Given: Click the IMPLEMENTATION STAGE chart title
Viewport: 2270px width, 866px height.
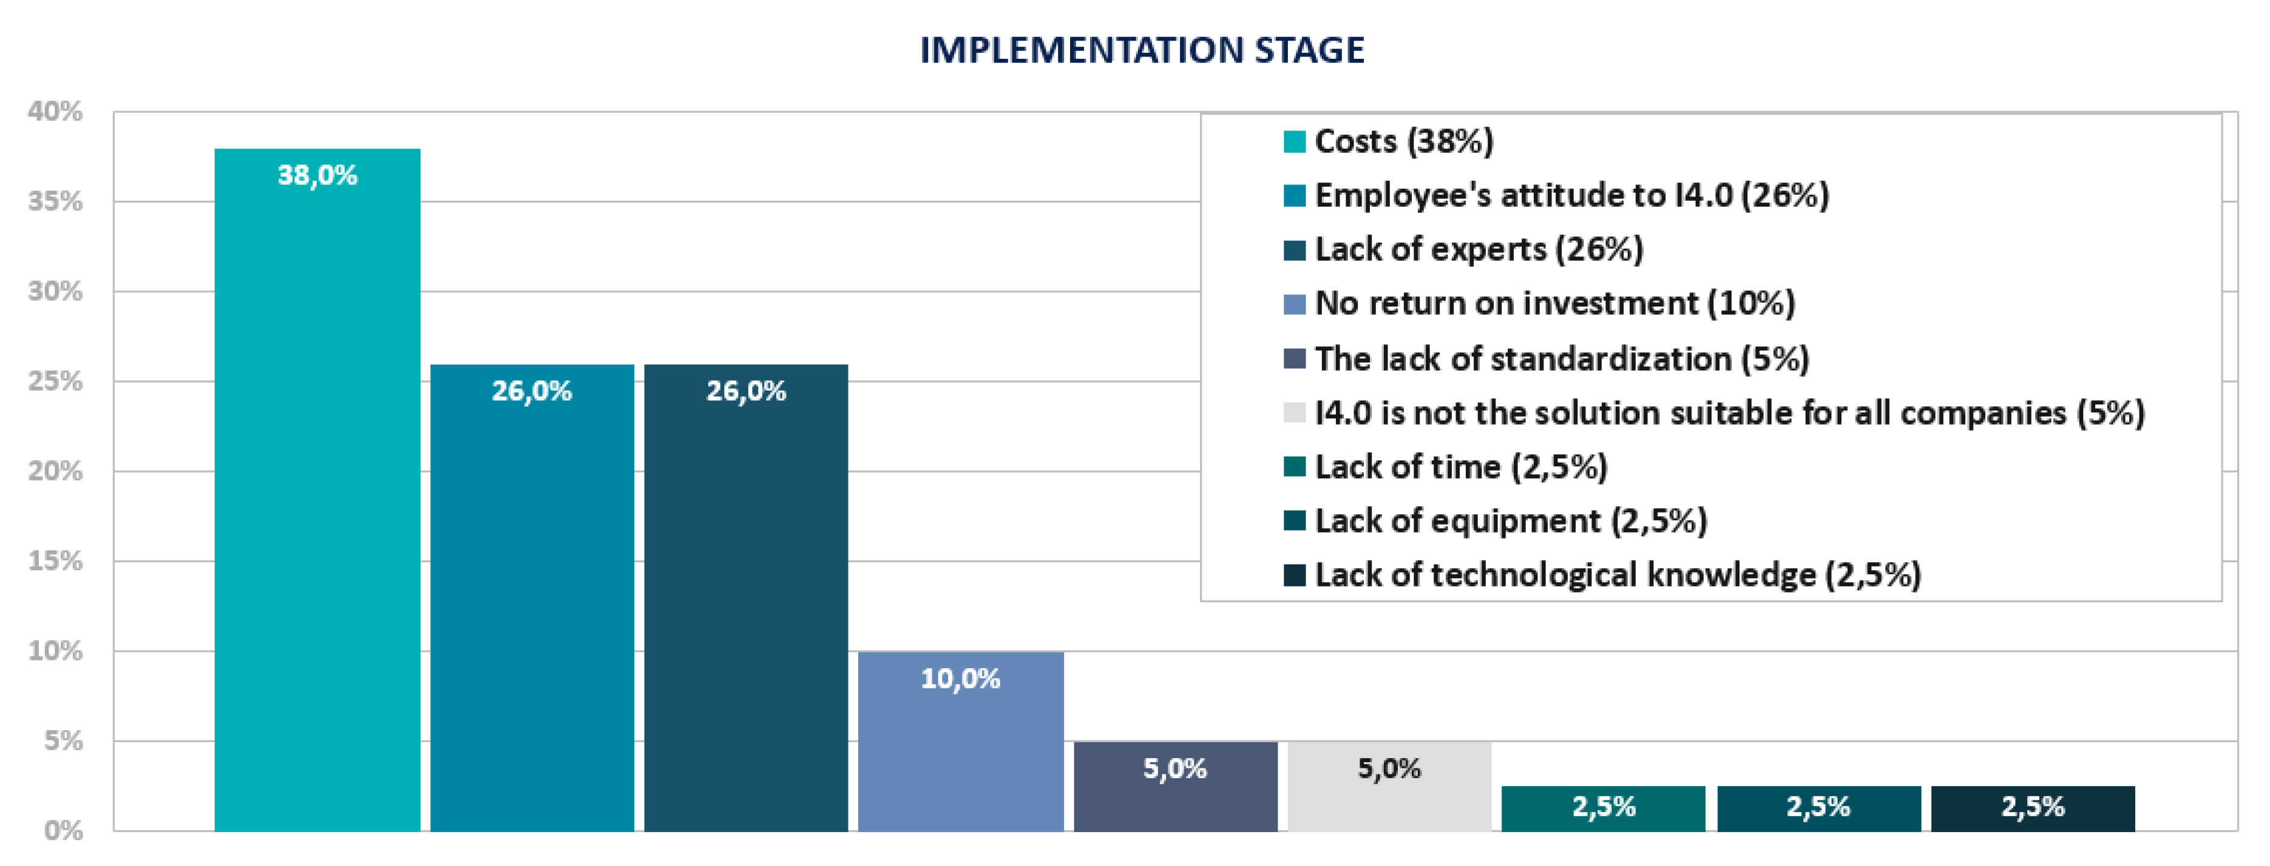Looking at the screenshot, I should click(x=1142, y=50).
